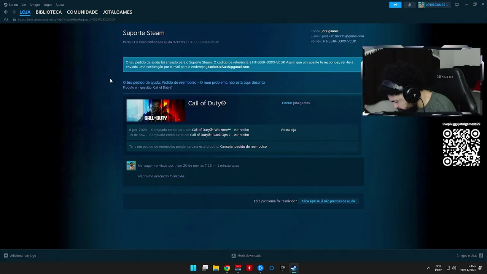This screenshot has width=487, height=274.
Task: Click the Steam icon in the taskbar
Action: tap(294, 268)
